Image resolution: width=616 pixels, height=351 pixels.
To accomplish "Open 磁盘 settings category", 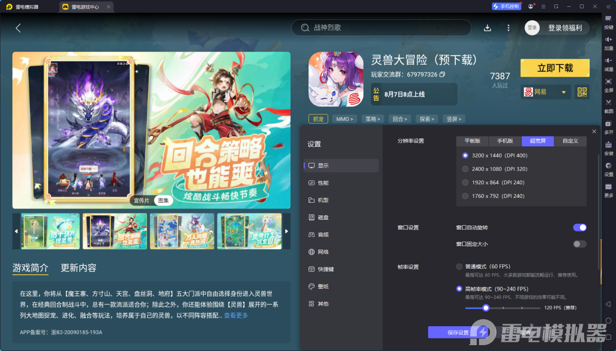I will 341,217.
